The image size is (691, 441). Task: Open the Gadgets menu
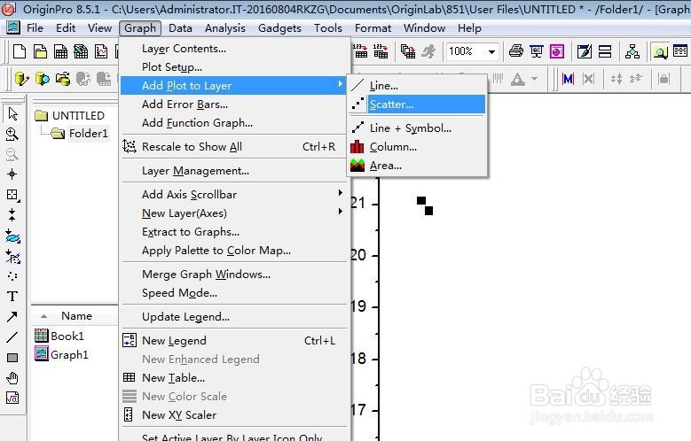pyautogui.click(x=279, y=28)
